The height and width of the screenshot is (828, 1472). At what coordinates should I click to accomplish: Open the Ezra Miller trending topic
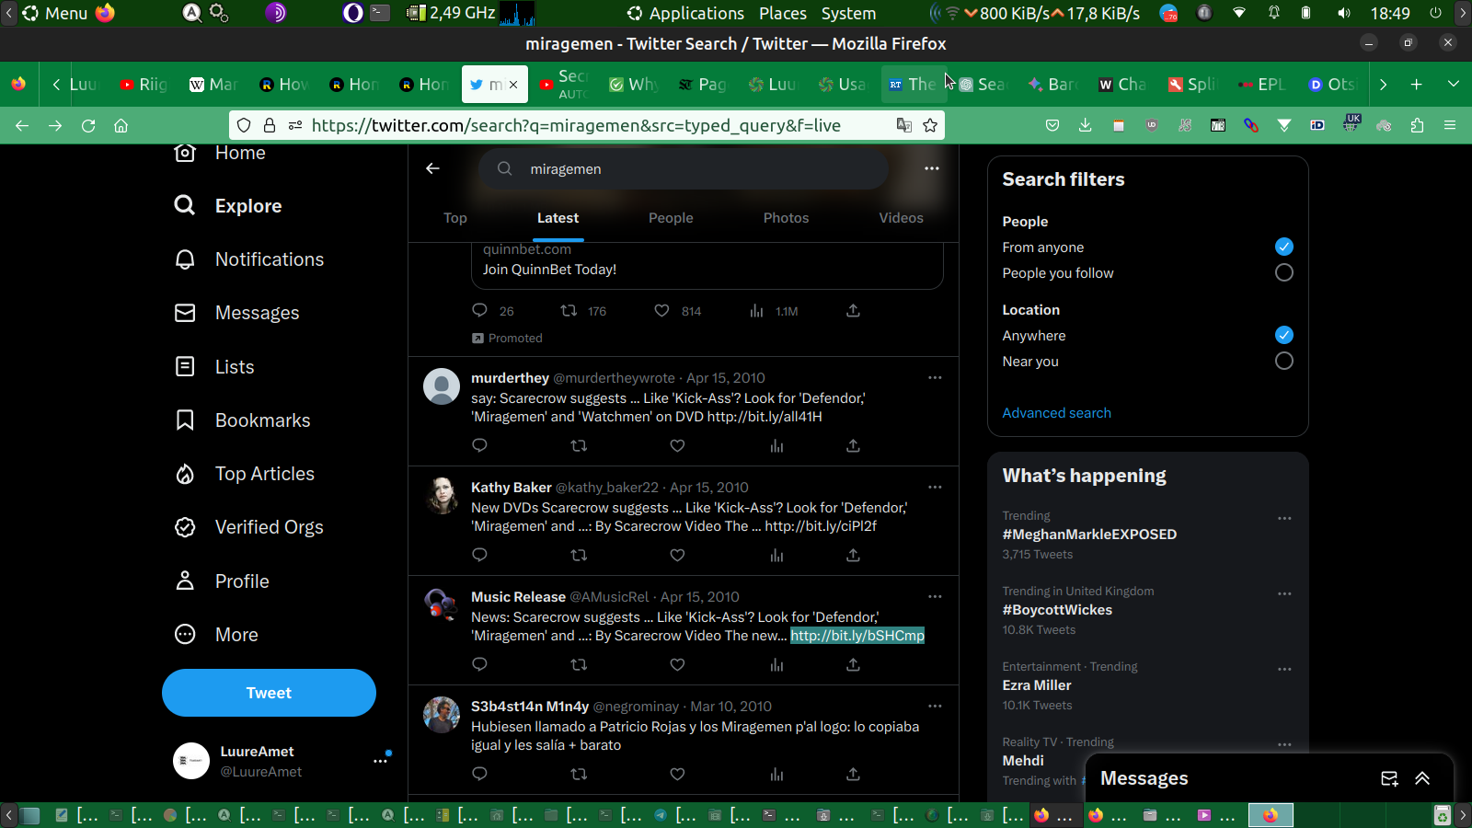(x=1037, y=685)
